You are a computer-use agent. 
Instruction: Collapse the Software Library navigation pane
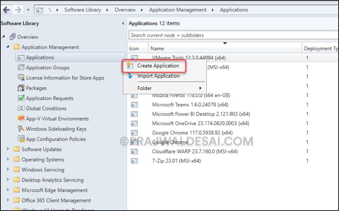coord(123,23)
